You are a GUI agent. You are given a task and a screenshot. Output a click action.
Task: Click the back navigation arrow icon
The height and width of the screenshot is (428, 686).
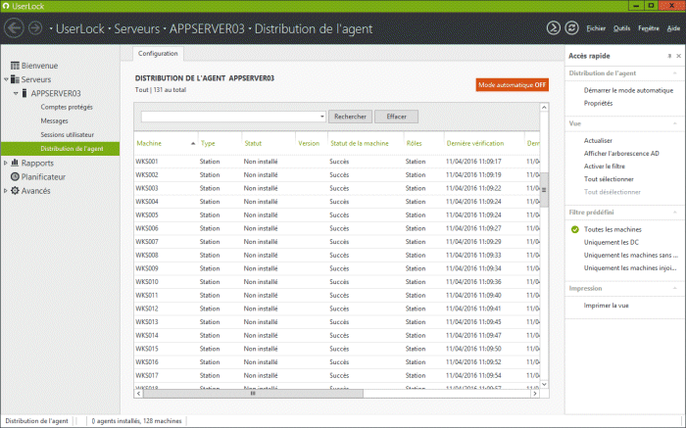[x=14, y=28]
